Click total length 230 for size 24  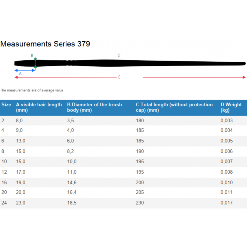[140, 203]
